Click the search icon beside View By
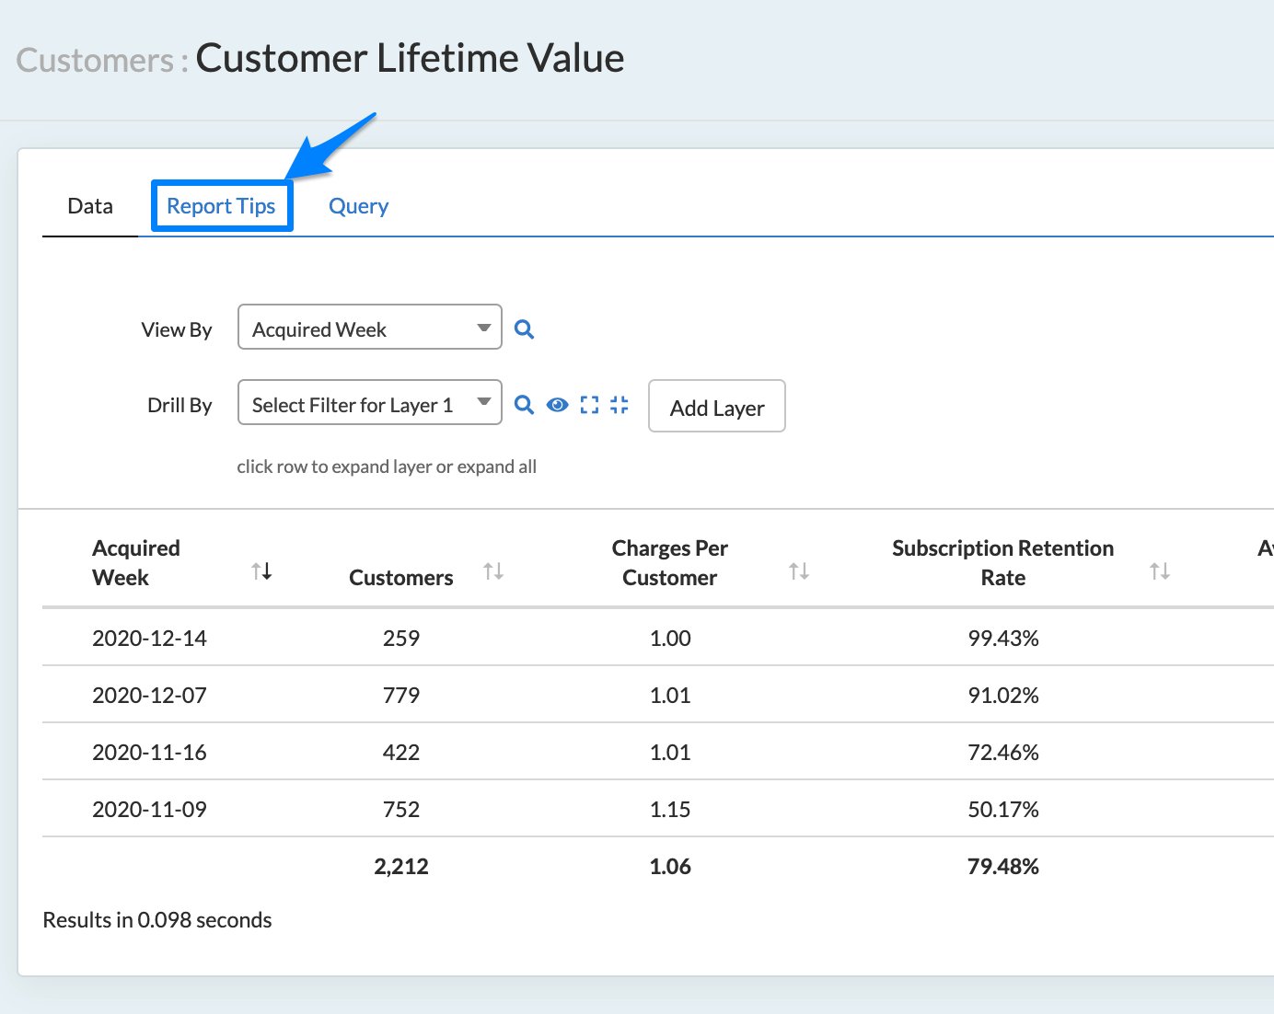 pyautogui.click(x=524, y=329)
